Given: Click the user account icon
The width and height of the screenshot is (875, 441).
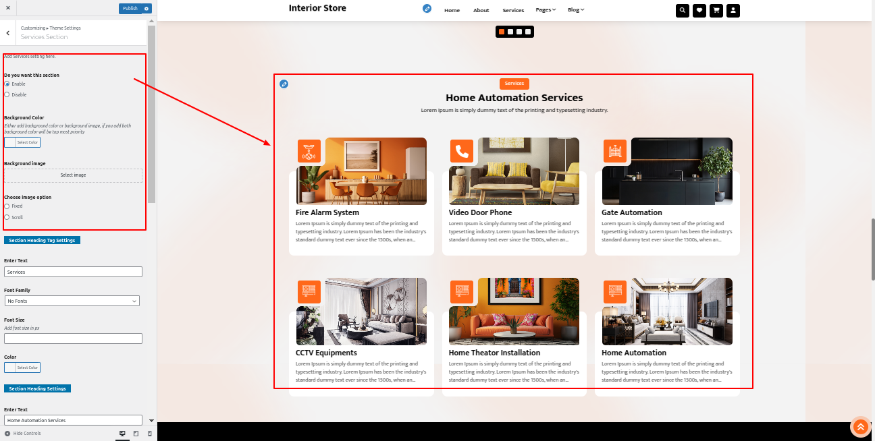Looking at the screenshot, I should [733, 10].
